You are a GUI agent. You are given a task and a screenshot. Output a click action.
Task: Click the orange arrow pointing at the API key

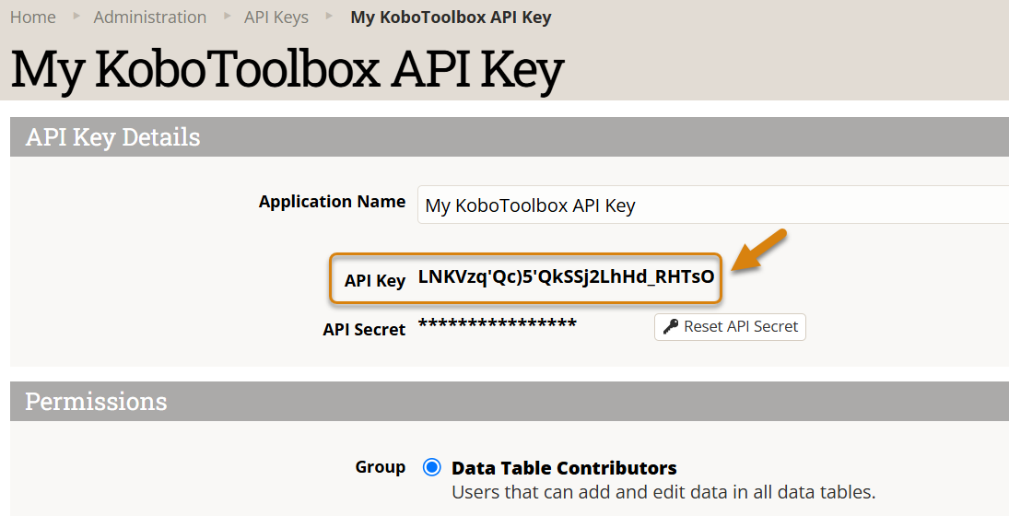pos(759,252)
